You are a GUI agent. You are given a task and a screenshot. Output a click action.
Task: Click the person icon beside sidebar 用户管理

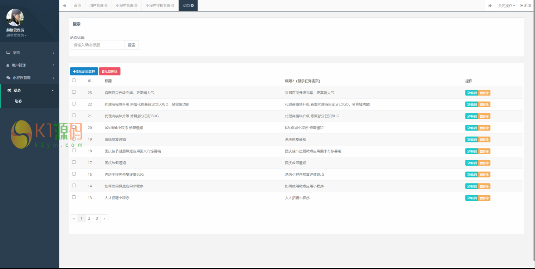[8, 65]
